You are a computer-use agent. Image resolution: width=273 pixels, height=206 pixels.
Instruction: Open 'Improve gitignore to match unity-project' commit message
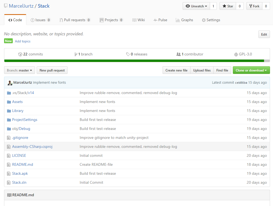coord(114,138)
